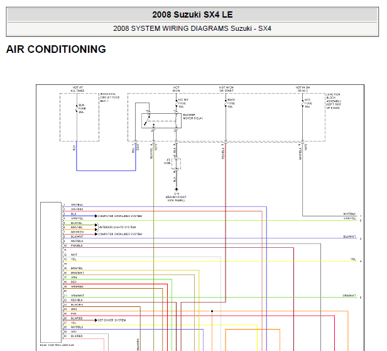The width and height of the screenshot is (387, 351).
Task: Click the pin 18 'RED' wire label
Action: [x=74, y=282]
